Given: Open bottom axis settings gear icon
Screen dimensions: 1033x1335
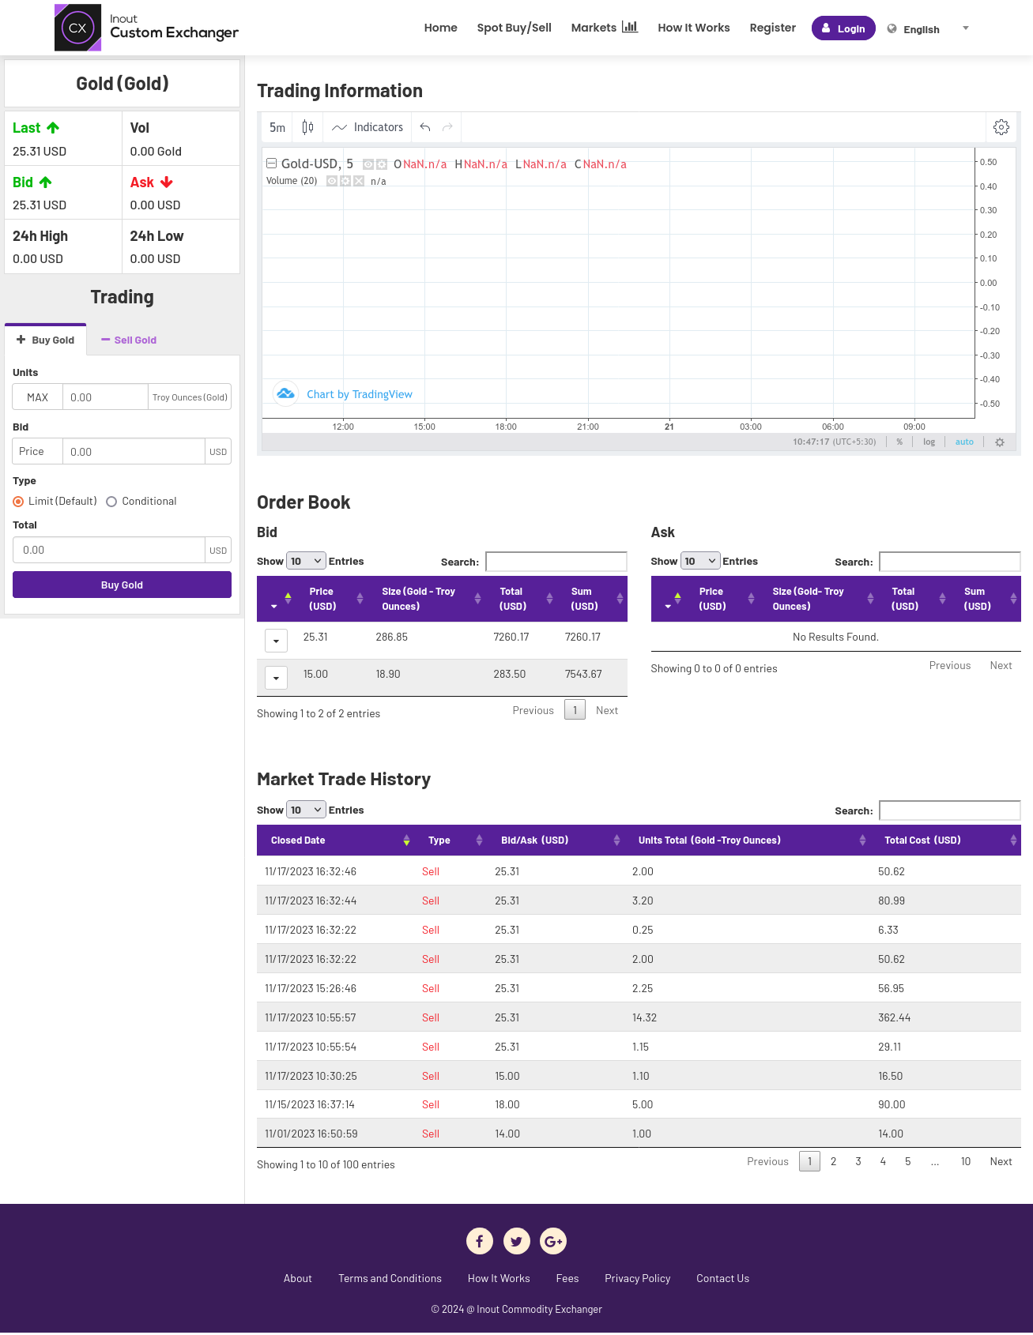Looking at the screenshot, I should [1000, 442].
